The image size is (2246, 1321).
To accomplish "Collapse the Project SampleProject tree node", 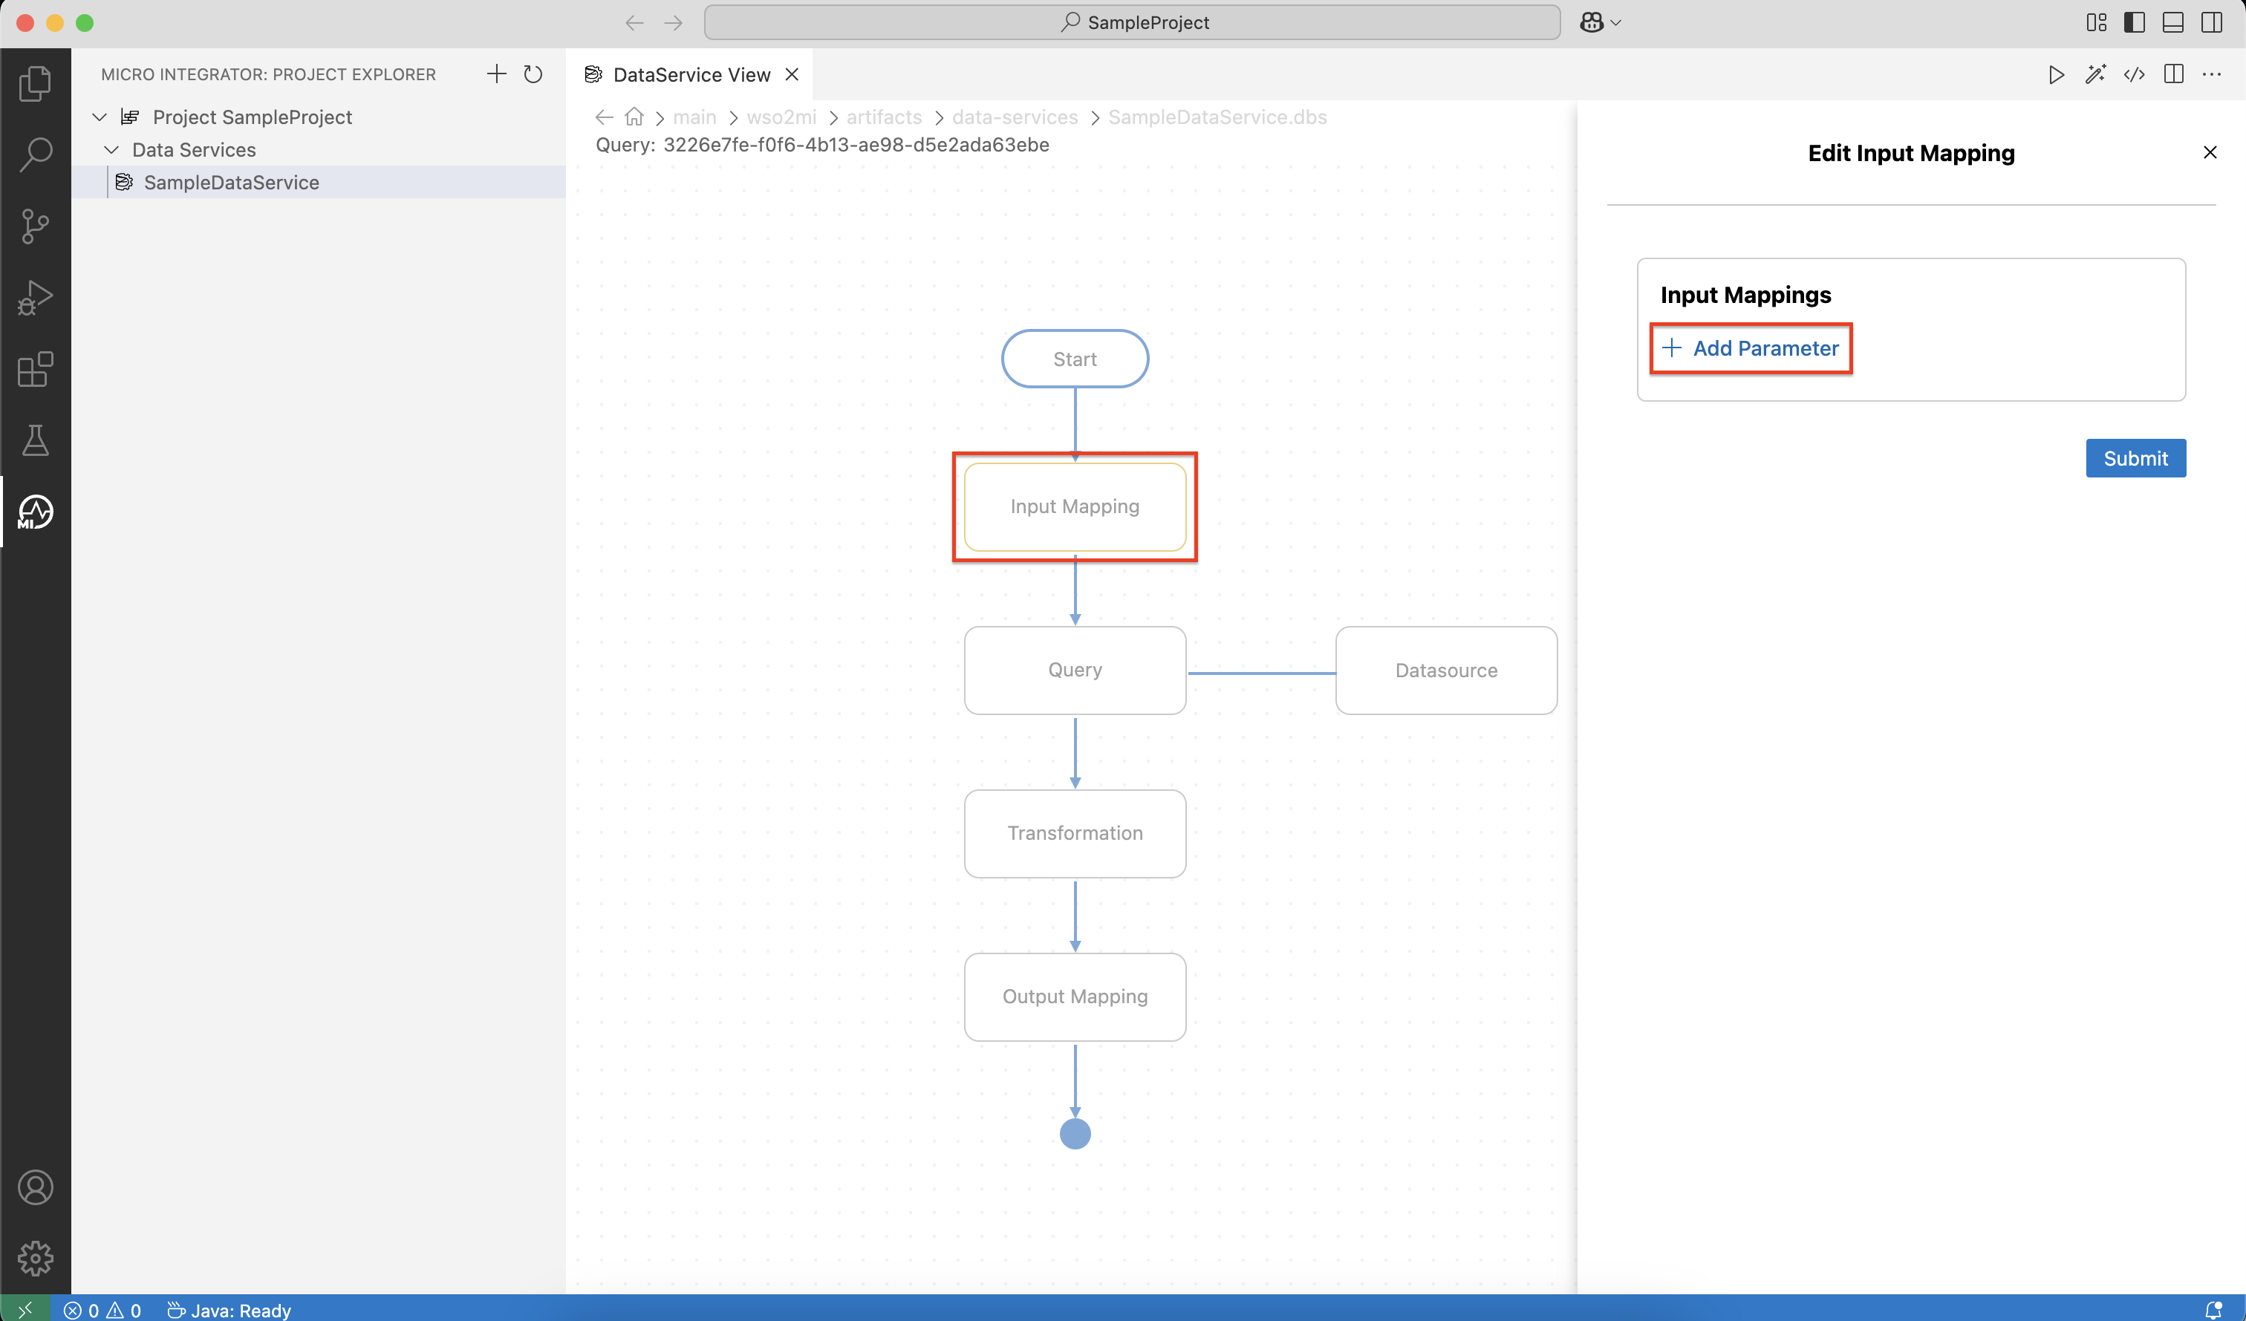I will point(99,117).
